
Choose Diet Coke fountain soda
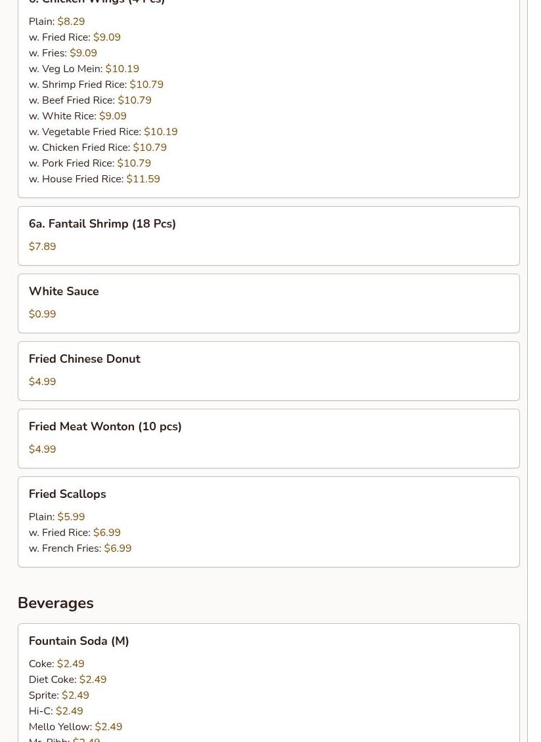[68, 680]
